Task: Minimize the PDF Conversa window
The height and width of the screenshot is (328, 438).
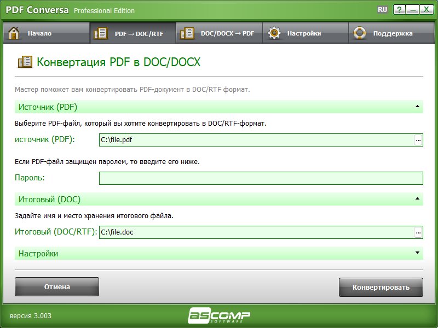Action: [x=413, y=9]
